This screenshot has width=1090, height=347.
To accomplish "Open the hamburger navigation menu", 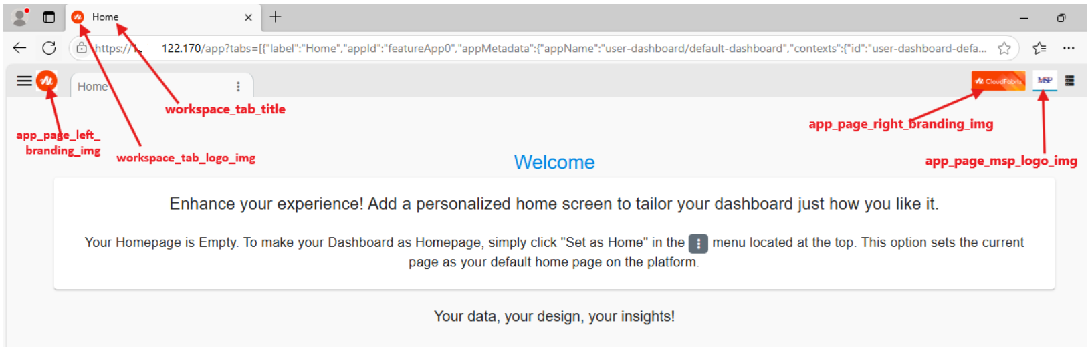I will pos(24,81).
